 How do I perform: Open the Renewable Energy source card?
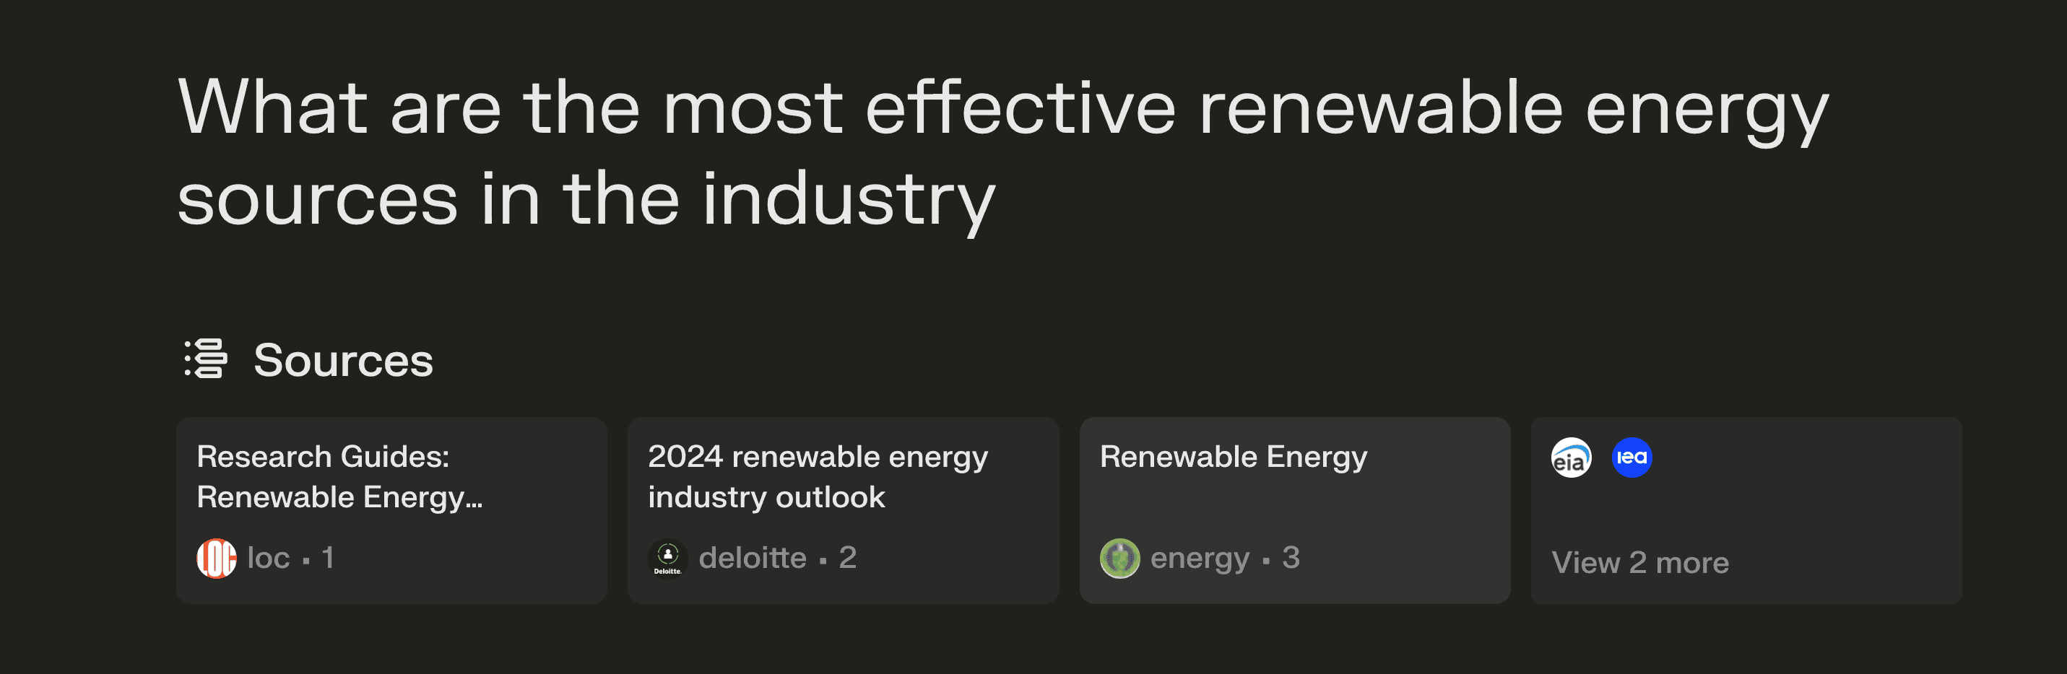point(1294,509)
